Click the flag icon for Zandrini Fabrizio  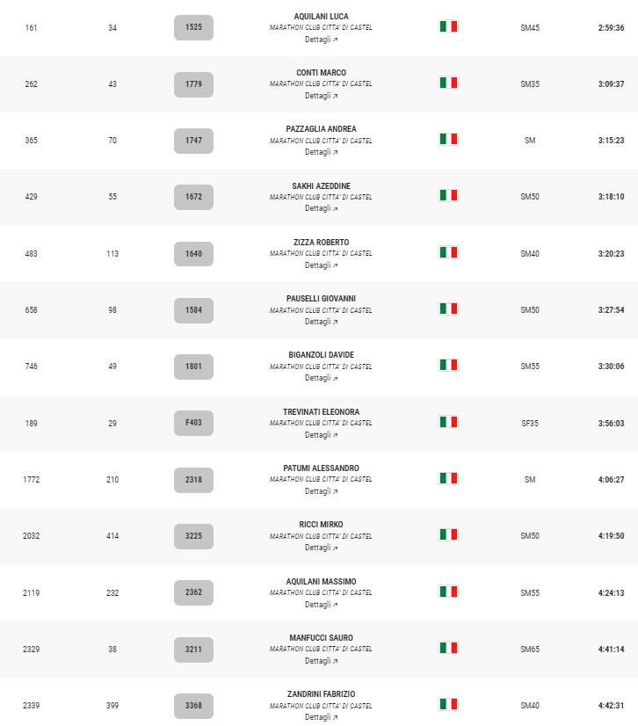tap(448, 704)
